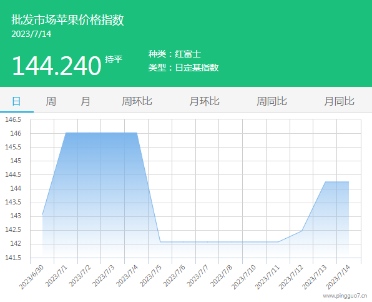
Task: Click the 2023/6/30 x-axis label
Action: pyautogui.click(x=32, y=277)
